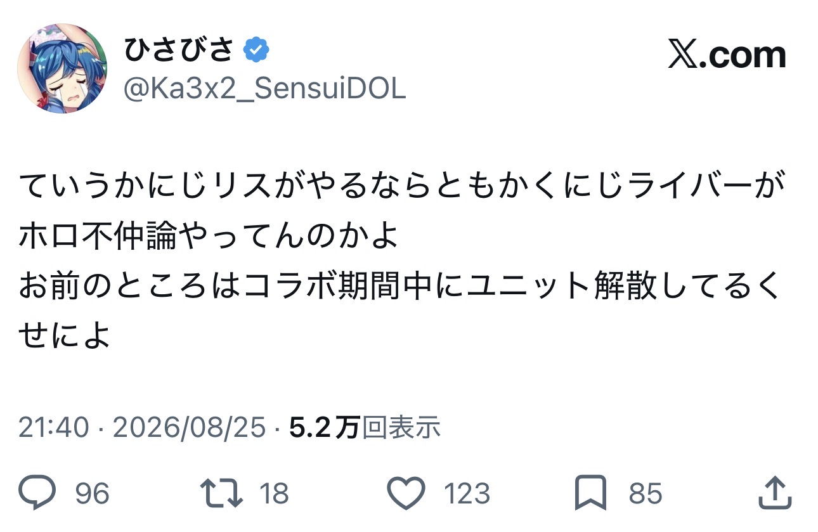Click the 2026/08/25 post date
818x532 pixels.
[189, 429]
